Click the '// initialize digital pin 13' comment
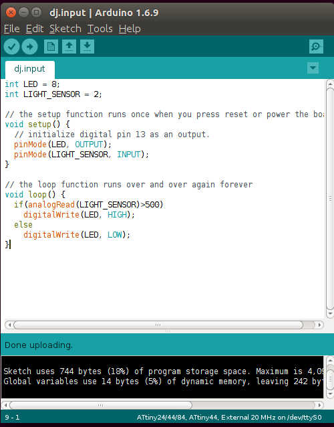The height and width of the screenshot is (427, 334). pos(112,135)
